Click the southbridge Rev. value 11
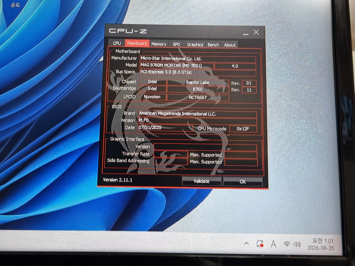 coord(249,90)
